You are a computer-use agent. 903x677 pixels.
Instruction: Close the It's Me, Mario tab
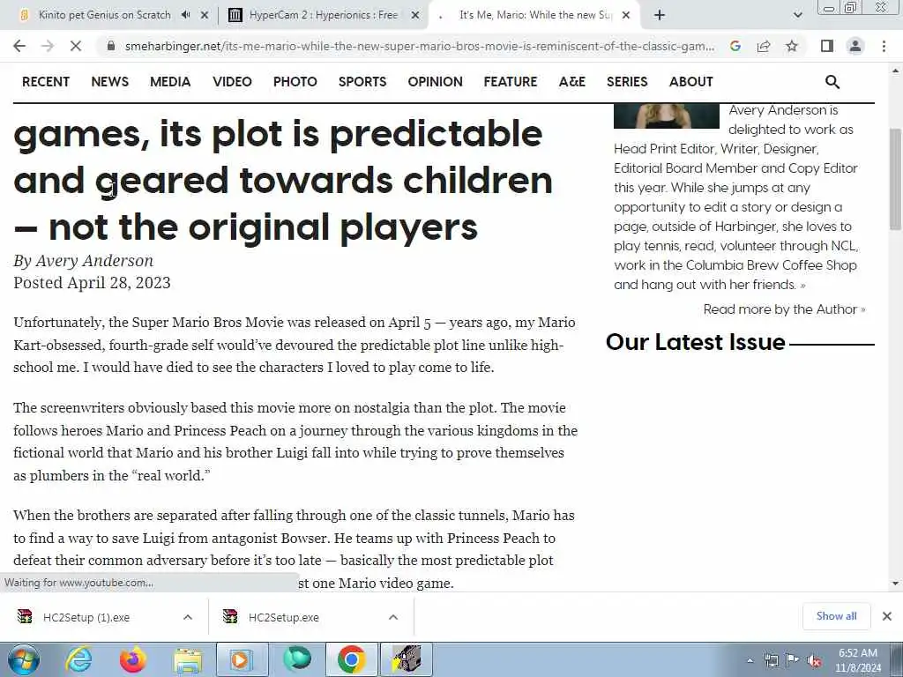[627, 15]
